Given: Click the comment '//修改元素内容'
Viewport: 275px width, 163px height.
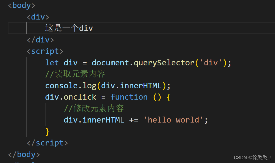Looking at the screenshot, I should (x=94, y=108).
